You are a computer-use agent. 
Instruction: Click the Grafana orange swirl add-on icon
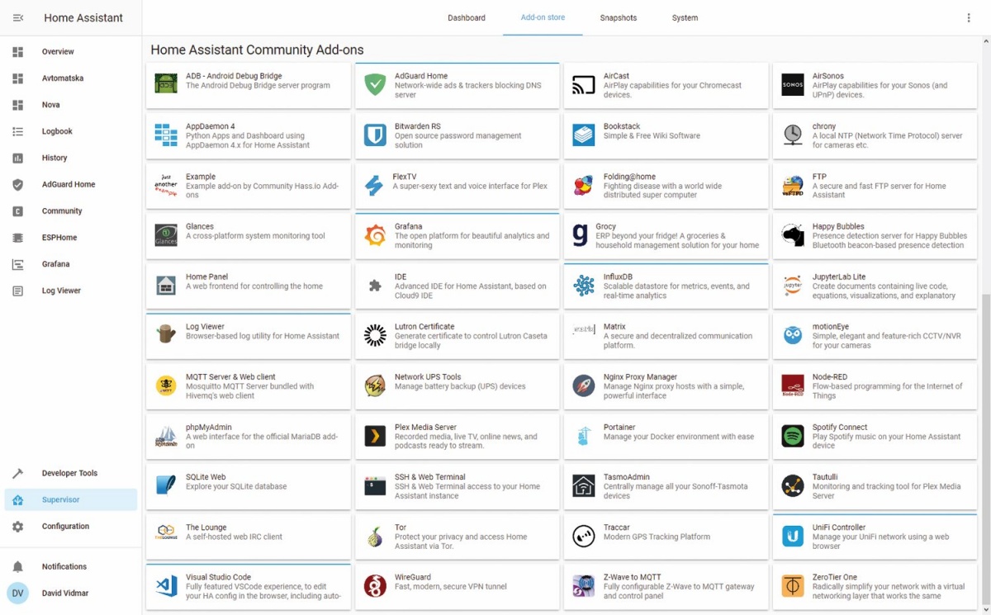(x=375, y=235)
